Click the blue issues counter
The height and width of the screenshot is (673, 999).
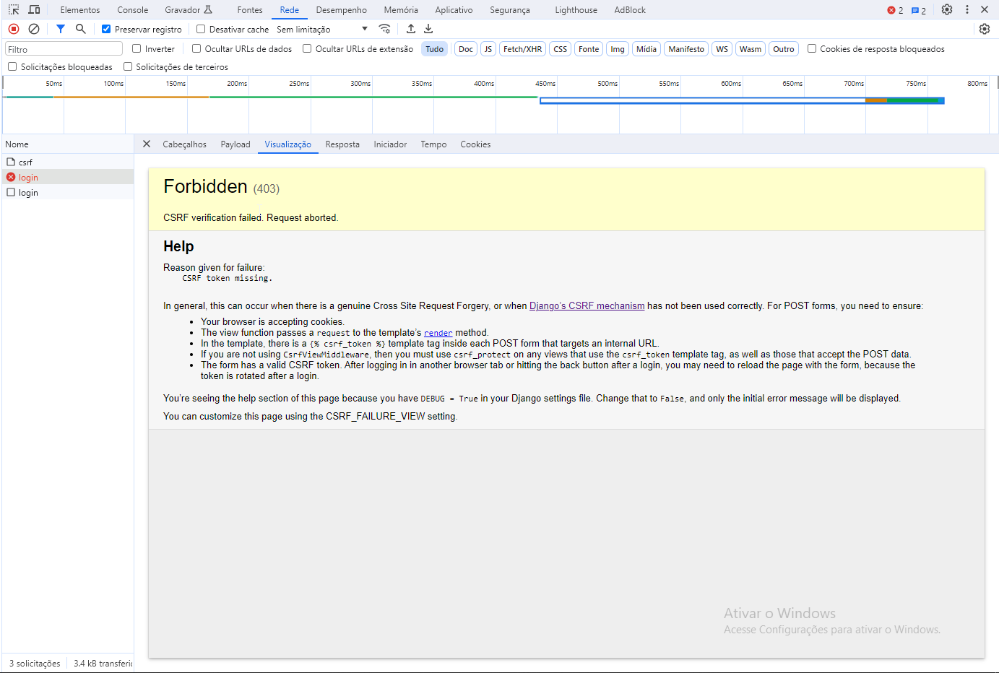click(919, 11)
